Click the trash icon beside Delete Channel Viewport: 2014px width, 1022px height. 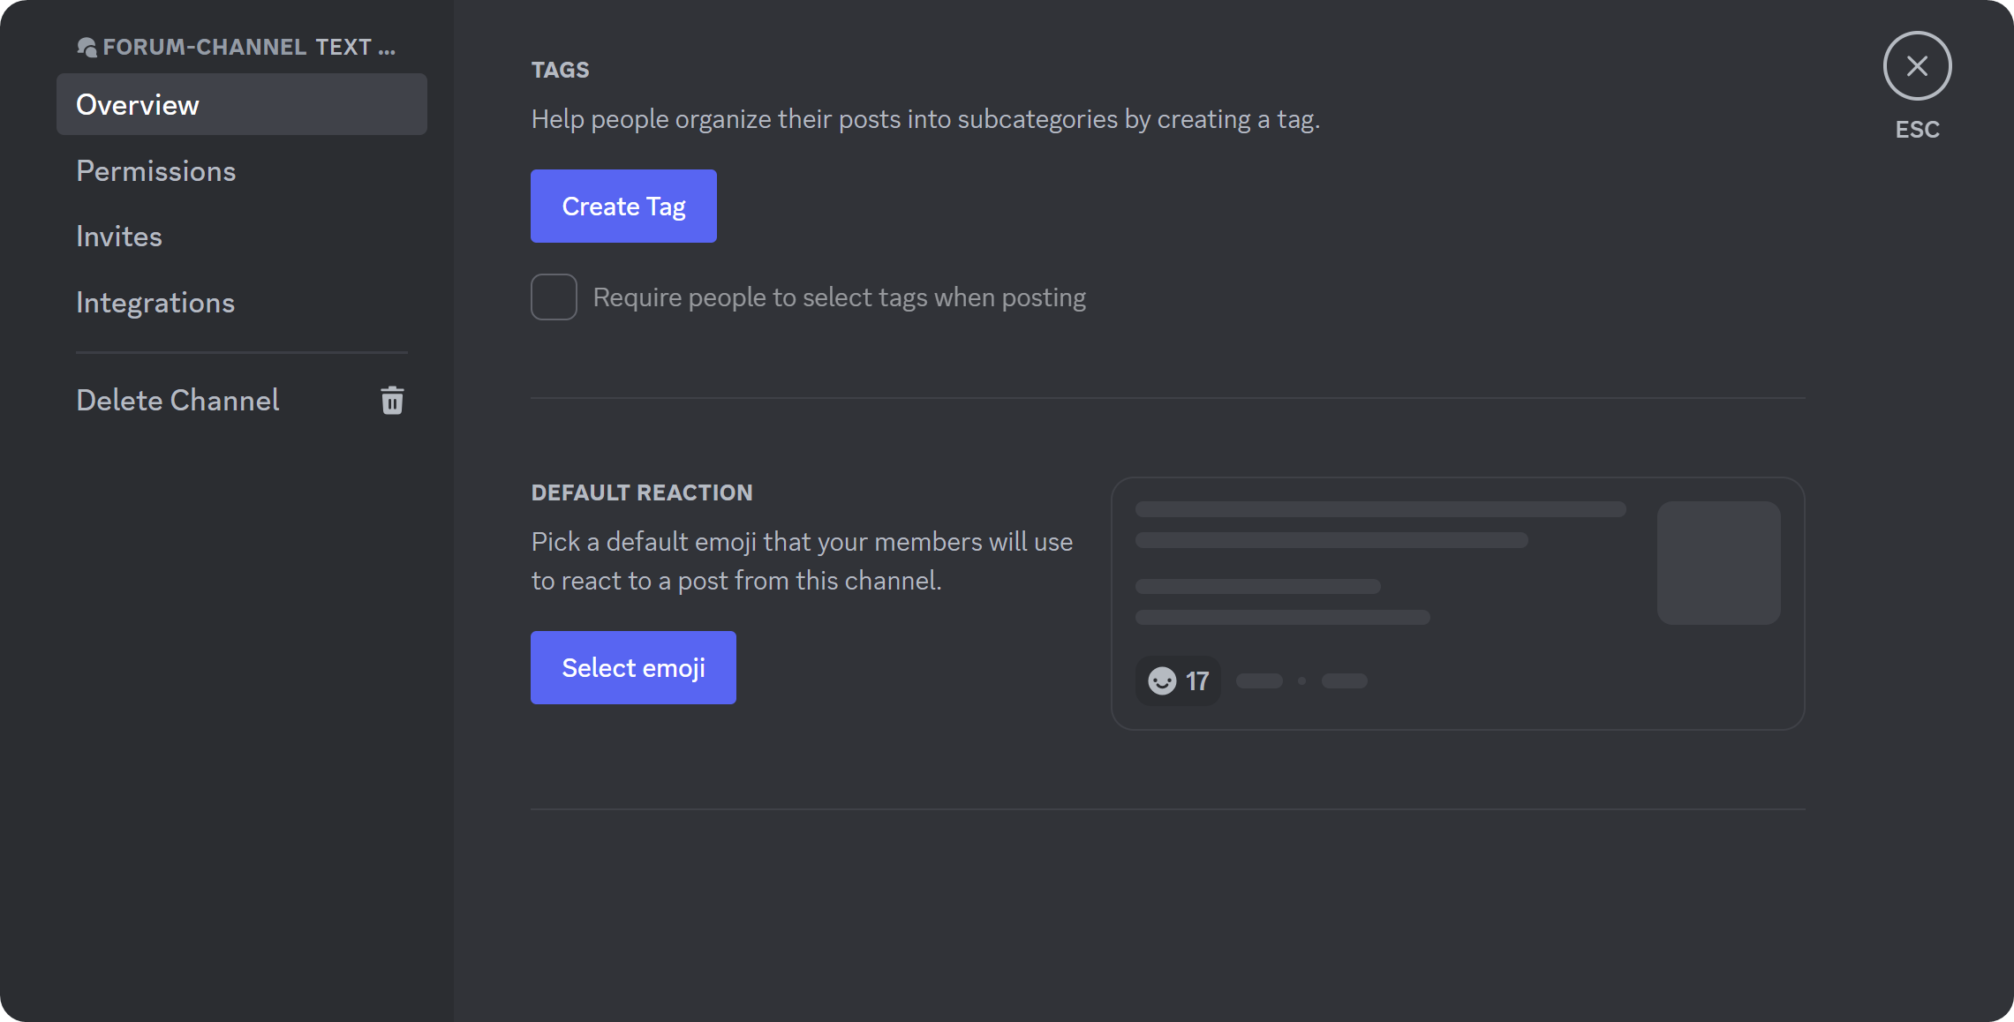[x=392, y=401]
